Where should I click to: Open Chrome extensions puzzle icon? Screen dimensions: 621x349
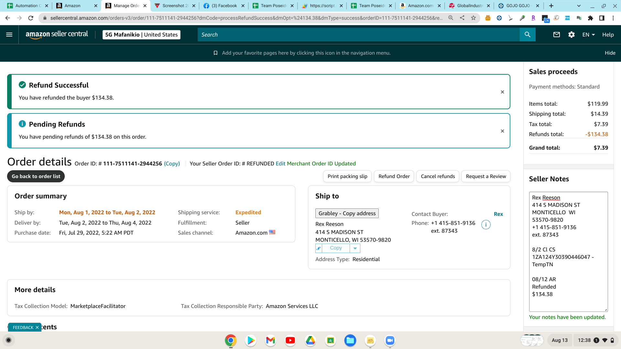pos(591,18)
